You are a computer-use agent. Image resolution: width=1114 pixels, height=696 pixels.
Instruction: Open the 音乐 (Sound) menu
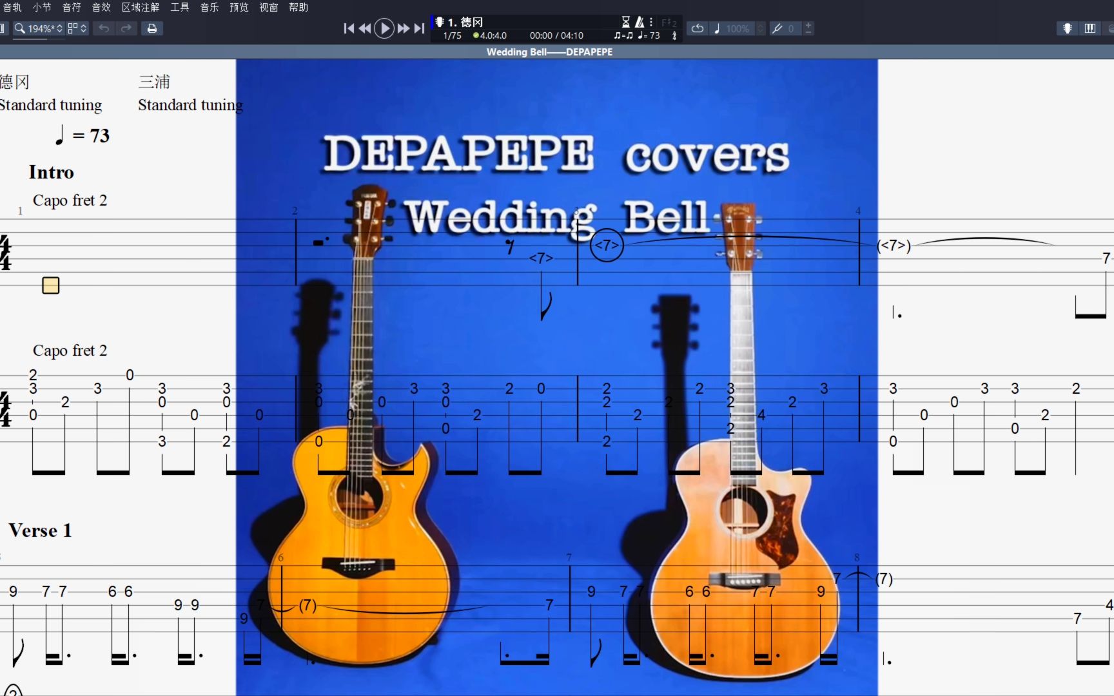coord(210,7)
